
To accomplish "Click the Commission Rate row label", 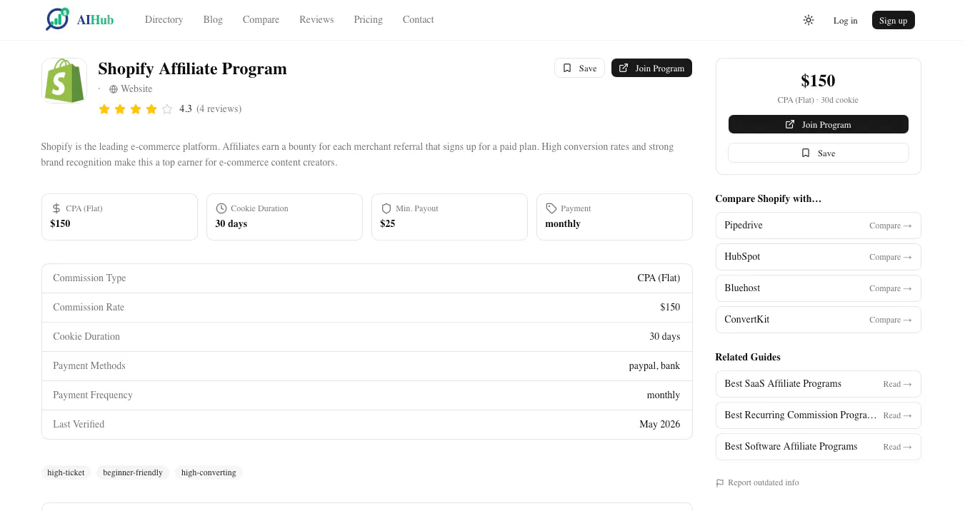I will point(89,308).
